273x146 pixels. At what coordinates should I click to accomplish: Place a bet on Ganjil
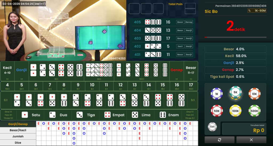coord(22,70)
